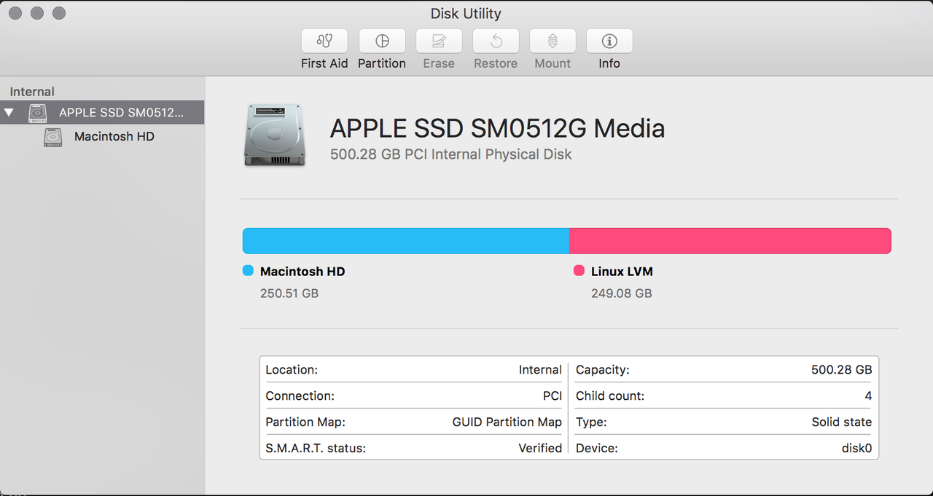Click the Erase toolbar icon
This screenshot has width=933, height=496.
439,41
